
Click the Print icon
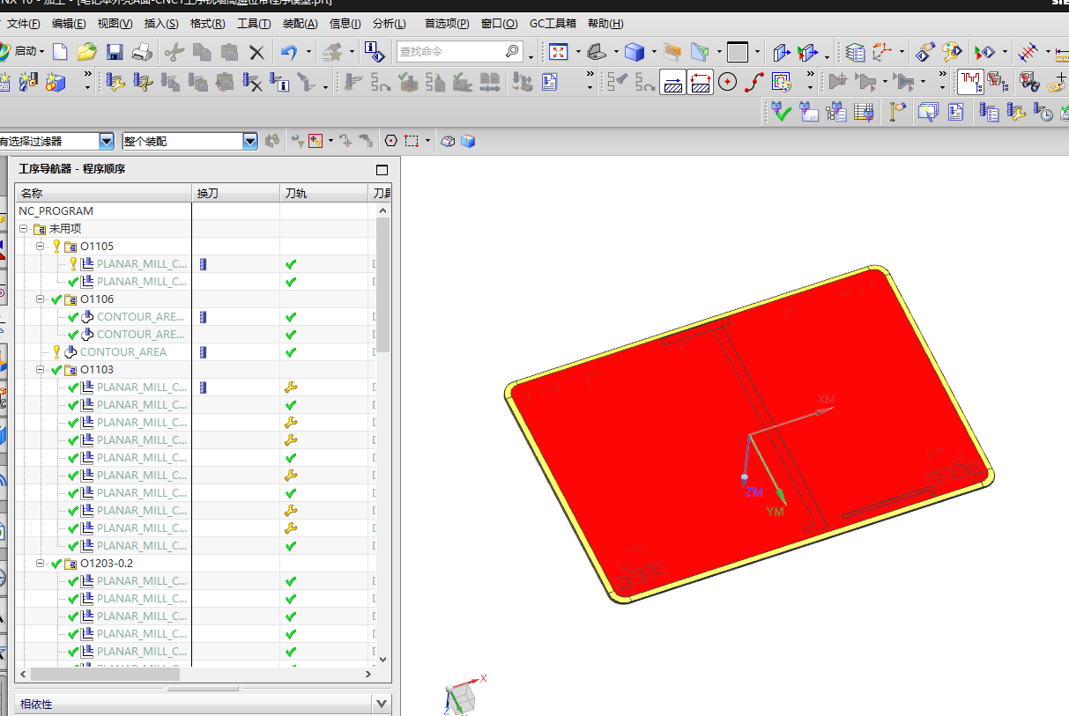pos(142,52)
